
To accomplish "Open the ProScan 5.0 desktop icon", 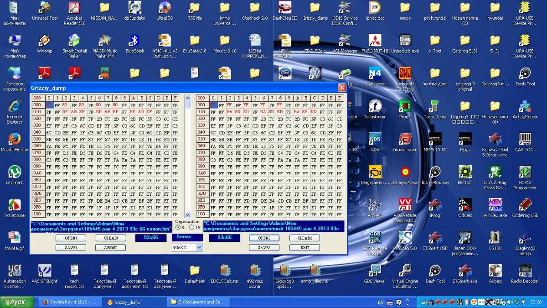I will [405, 241].
